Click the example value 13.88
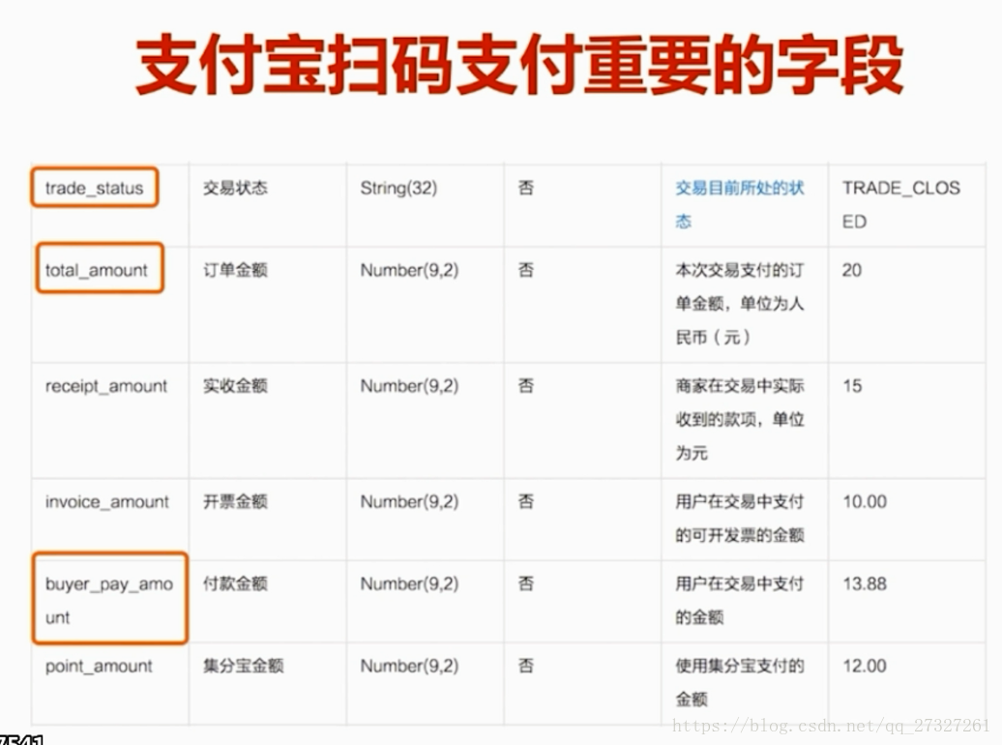Image resolution: width=1002 pixels, height=745 pixels. coord(865,583)
